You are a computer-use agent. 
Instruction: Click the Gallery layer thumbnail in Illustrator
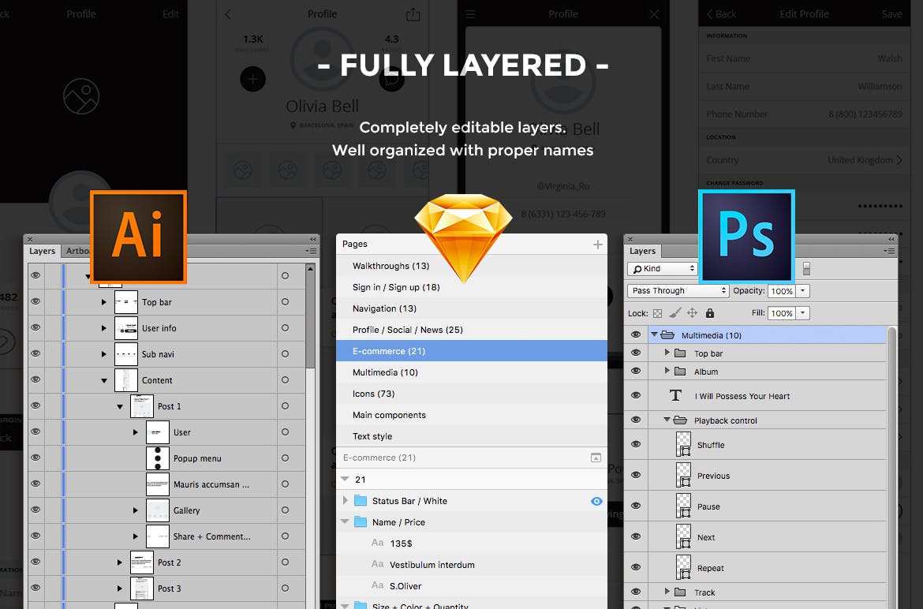tap(158, 510)
